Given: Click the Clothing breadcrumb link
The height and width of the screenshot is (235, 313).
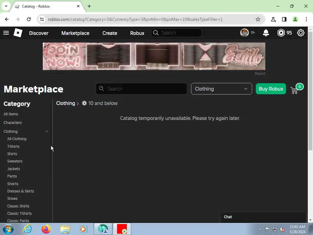Looking at the screenshot, I should 65,103.
